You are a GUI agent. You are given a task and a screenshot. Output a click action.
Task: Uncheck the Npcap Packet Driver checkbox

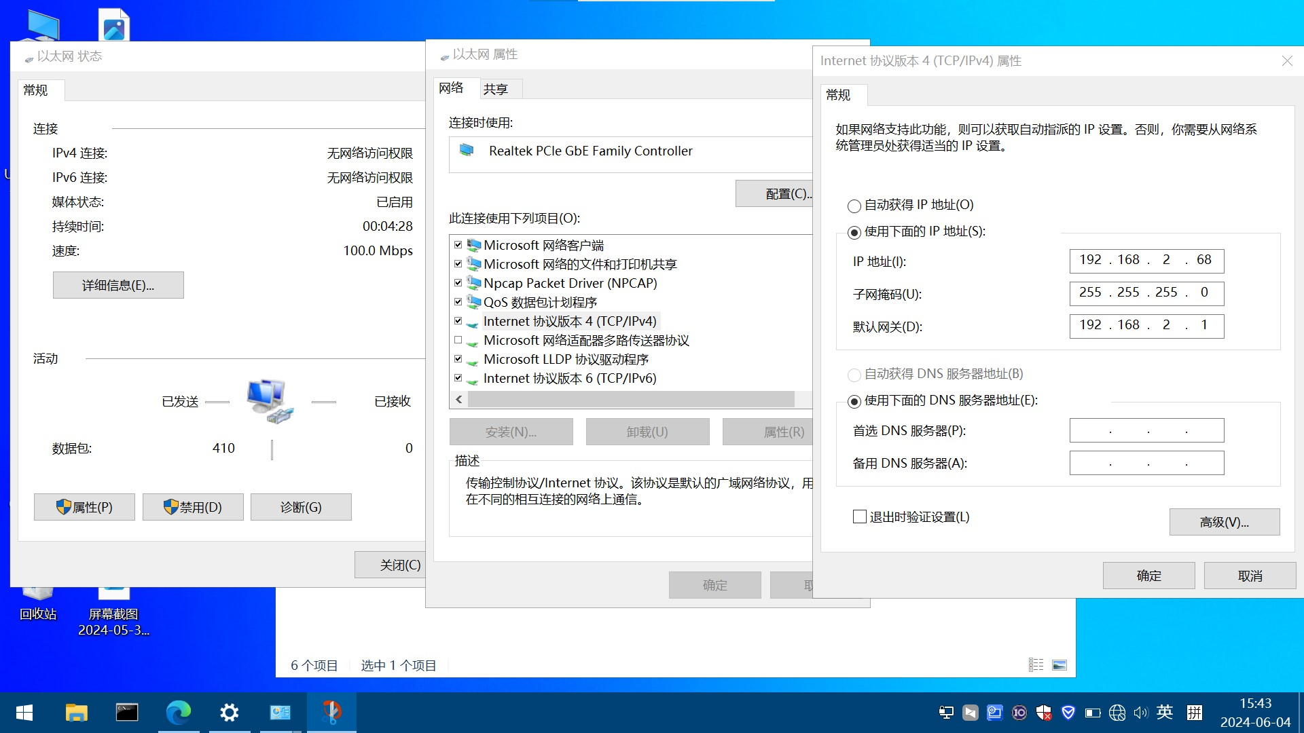coord(458,283)
